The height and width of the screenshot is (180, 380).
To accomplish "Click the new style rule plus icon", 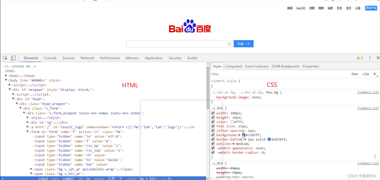I will point(375,74).
